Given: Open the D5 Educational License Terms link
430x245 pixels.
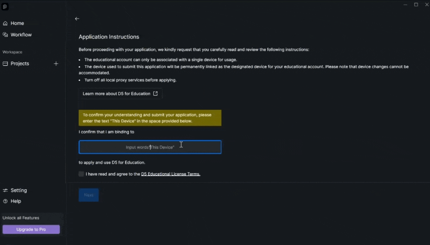Looking at the screenshot, I should (x=171, y=174).
